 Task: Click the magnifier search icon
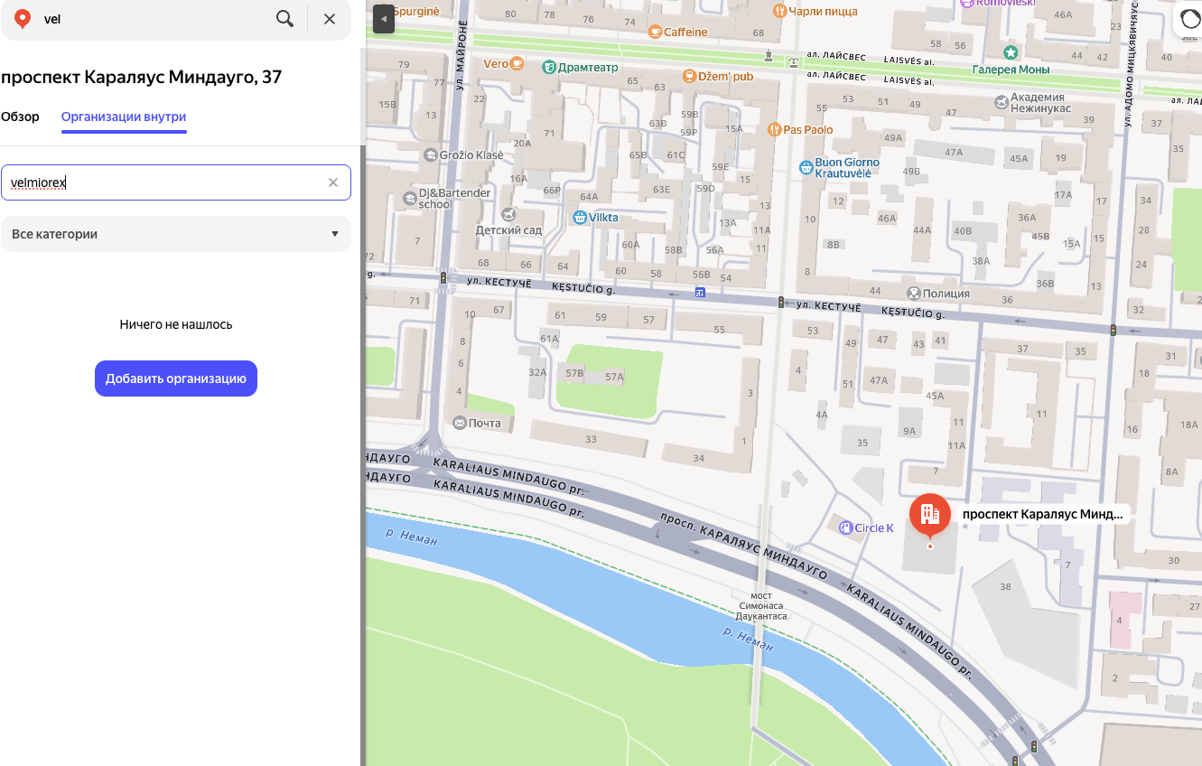284,19
